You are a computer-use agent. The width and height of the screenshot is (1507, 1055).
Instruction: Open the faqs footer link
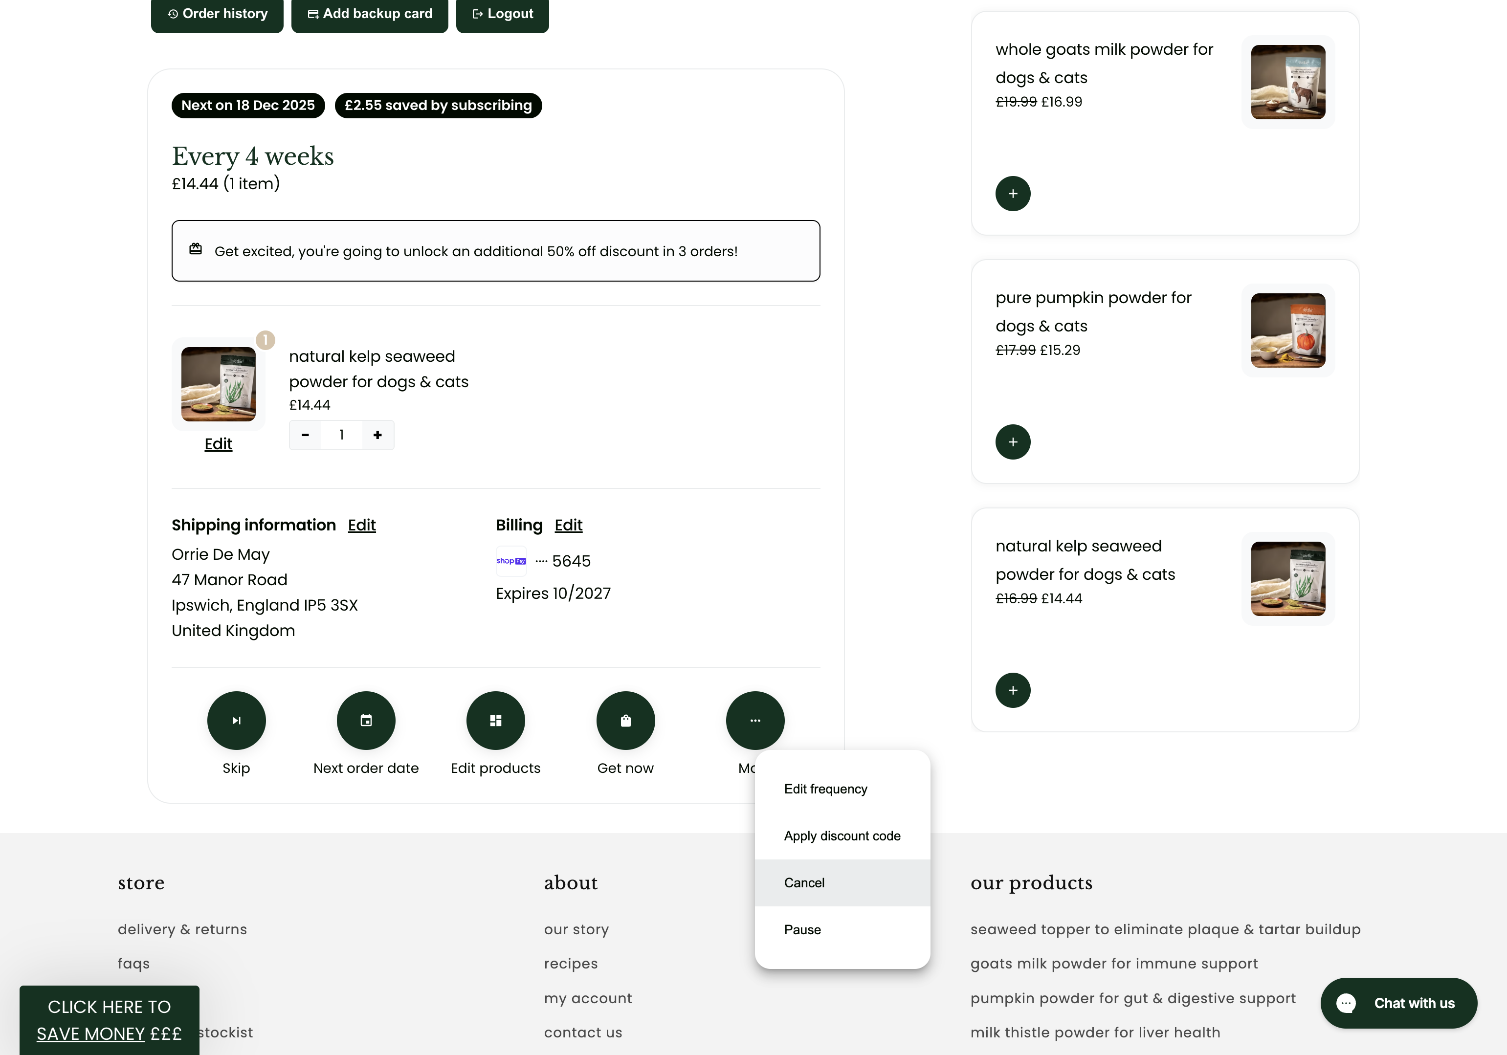click(x=134, y=964)
